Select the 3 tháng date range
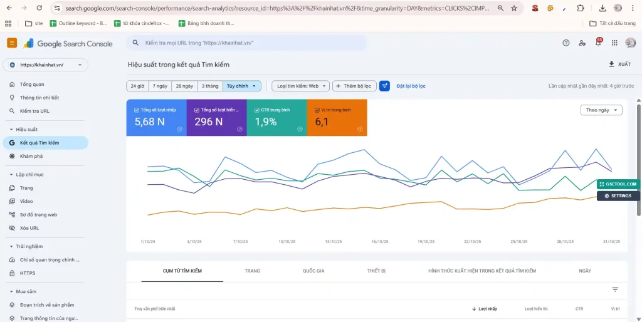This screenshot has height=322, width=642. (210, 86)
